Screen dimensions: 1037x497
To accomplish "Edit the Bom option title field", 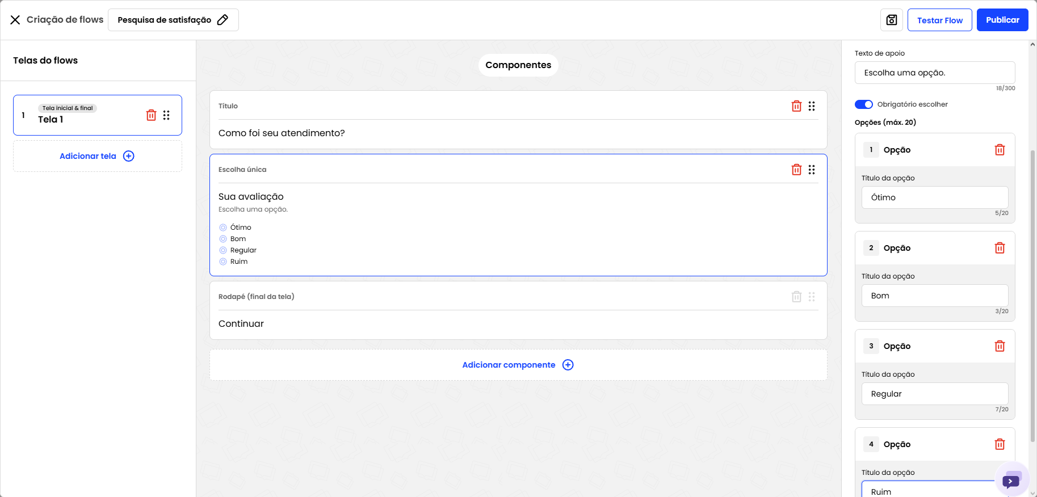I will click(x=935, y=296).
